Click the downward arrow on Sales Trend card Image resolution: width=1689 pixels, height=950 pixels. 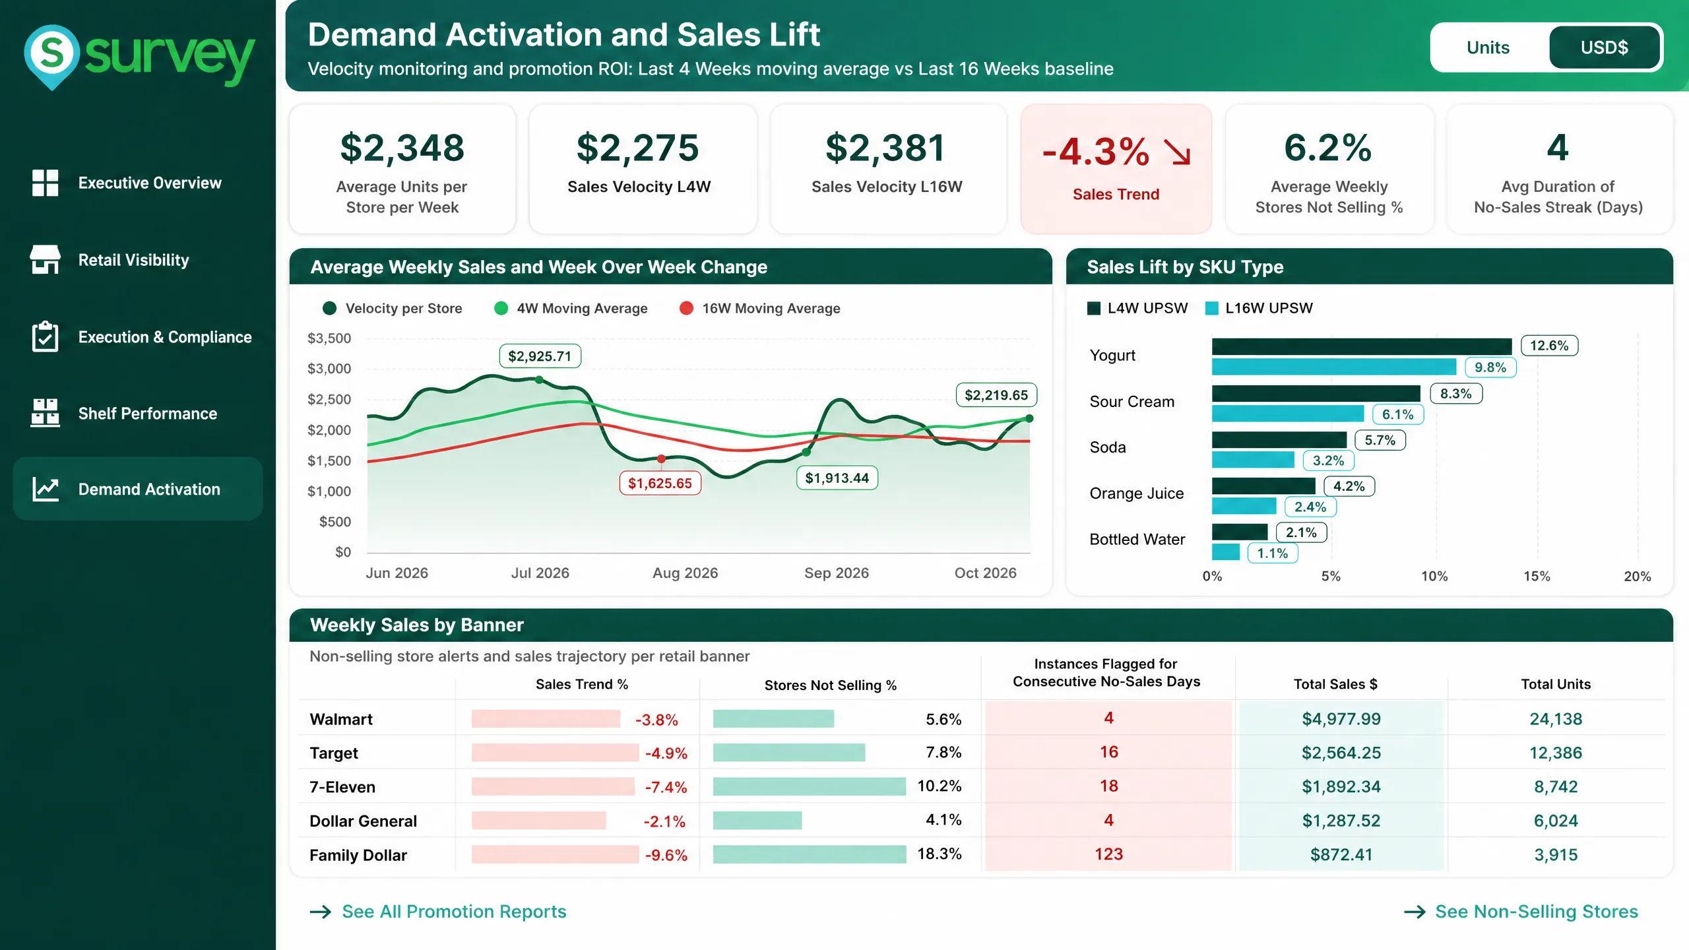point(1178,152)
